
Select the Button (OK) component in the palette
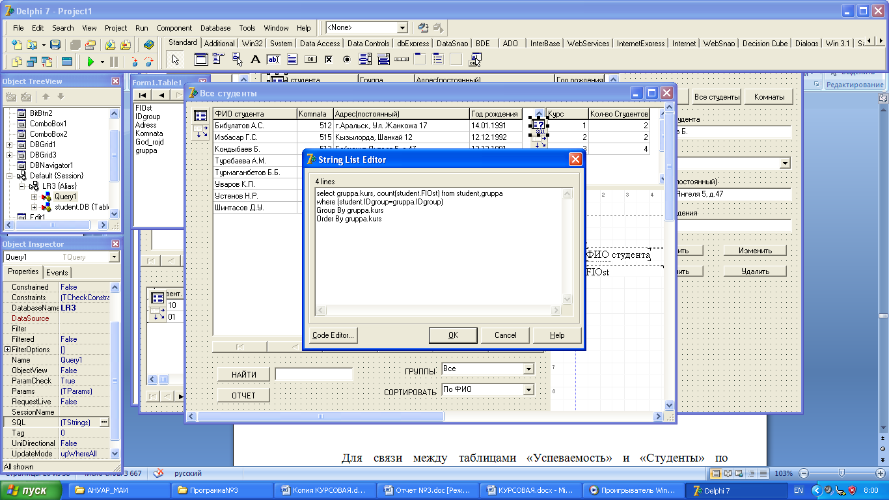coord(310,60)
